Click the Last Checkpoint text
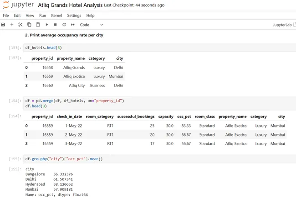296x198 pixels. pyautogui.click(x=134, y=5)
